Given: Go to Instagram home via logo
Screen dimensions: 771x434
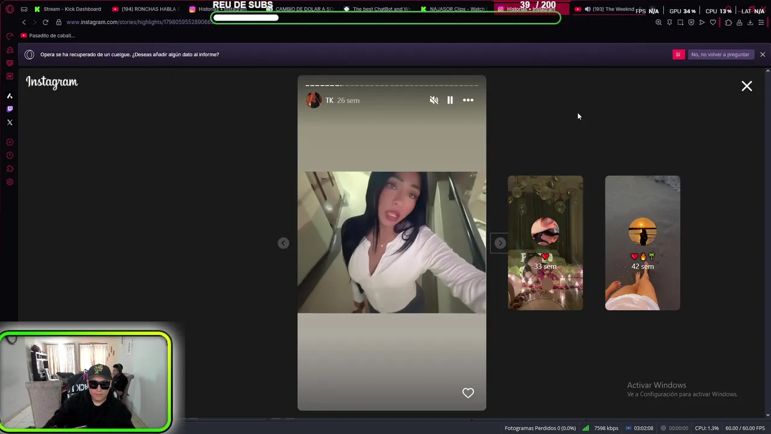Looking at the screenshot, I should coord(52,83).
